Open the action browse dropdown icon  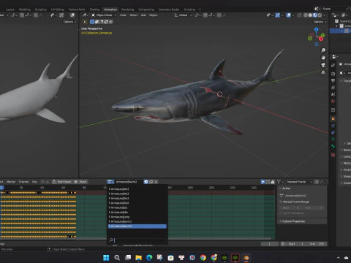tap(110, 182)
